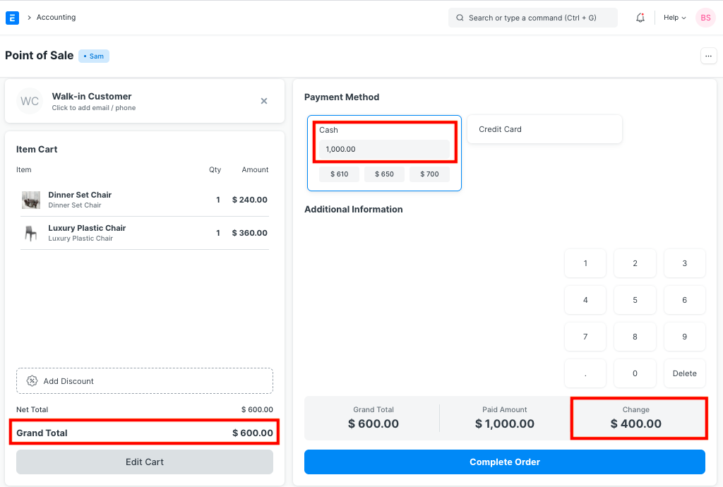Click the magnifier icon in the search bar
723x487 pixels.
pyautogui.click(x=460, y=17)
